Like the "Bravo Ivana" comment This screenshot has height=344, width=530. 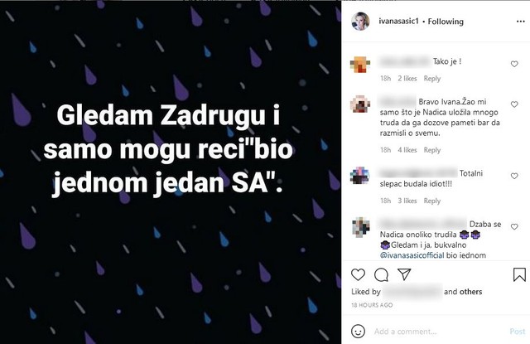pos(514,104)
